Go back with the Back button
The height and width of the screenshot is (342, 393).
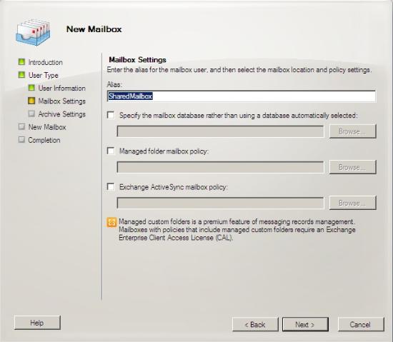(x=255, y=324)
